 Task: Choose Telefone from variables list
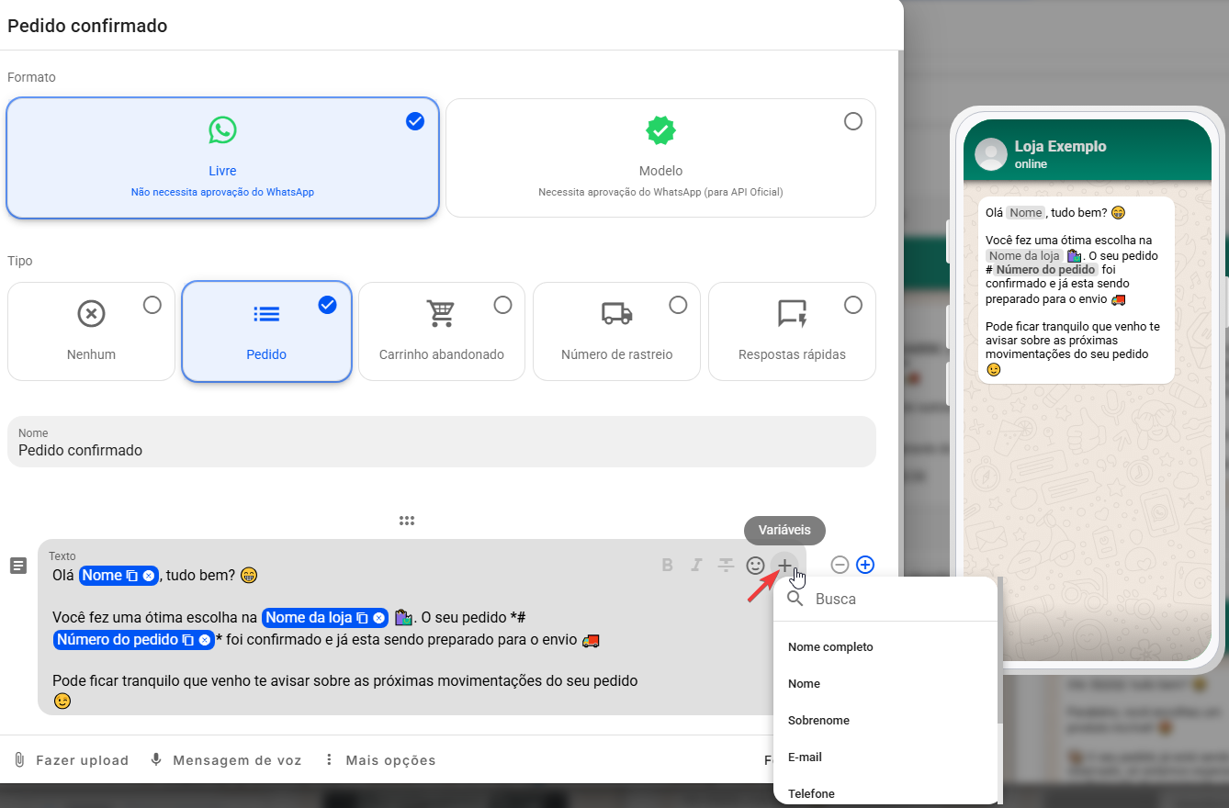tap(885, 792)
